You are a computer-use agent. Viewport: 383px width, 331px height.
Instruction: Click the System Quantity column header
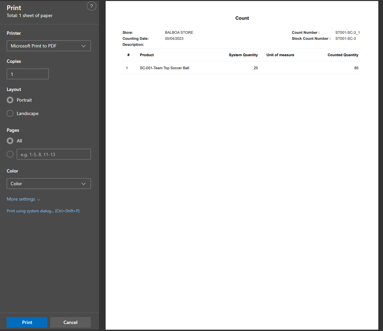pyautogui.click(x=243, y=55)
